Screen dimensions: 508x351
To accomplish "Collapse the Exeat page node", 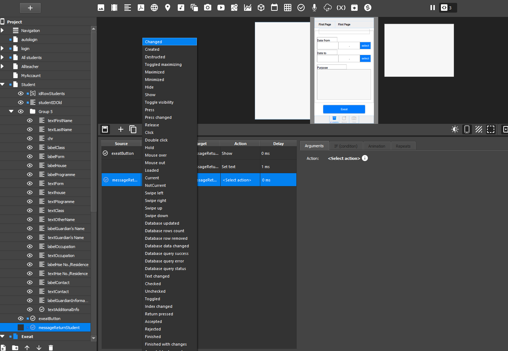I will (x=3, y=336).
